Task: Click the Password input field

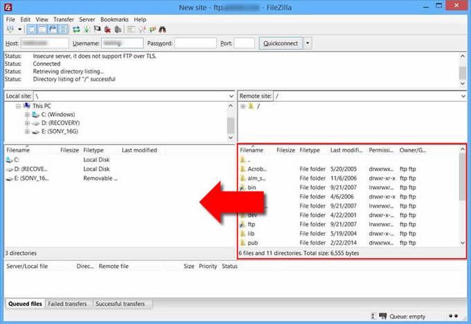Action: pos(195,43)
